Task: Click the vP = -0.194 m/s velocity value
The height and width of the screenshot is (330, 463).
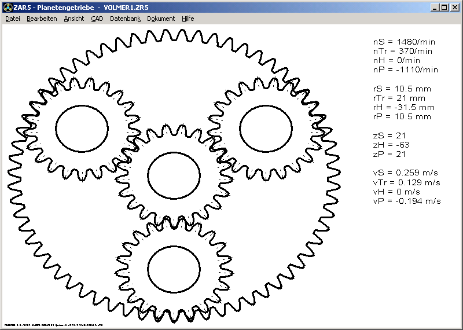Action: pos(407,201)
